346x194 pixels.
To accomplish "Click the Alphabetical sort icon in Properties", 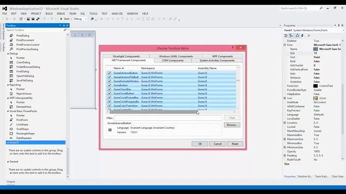I will (291, 36).
